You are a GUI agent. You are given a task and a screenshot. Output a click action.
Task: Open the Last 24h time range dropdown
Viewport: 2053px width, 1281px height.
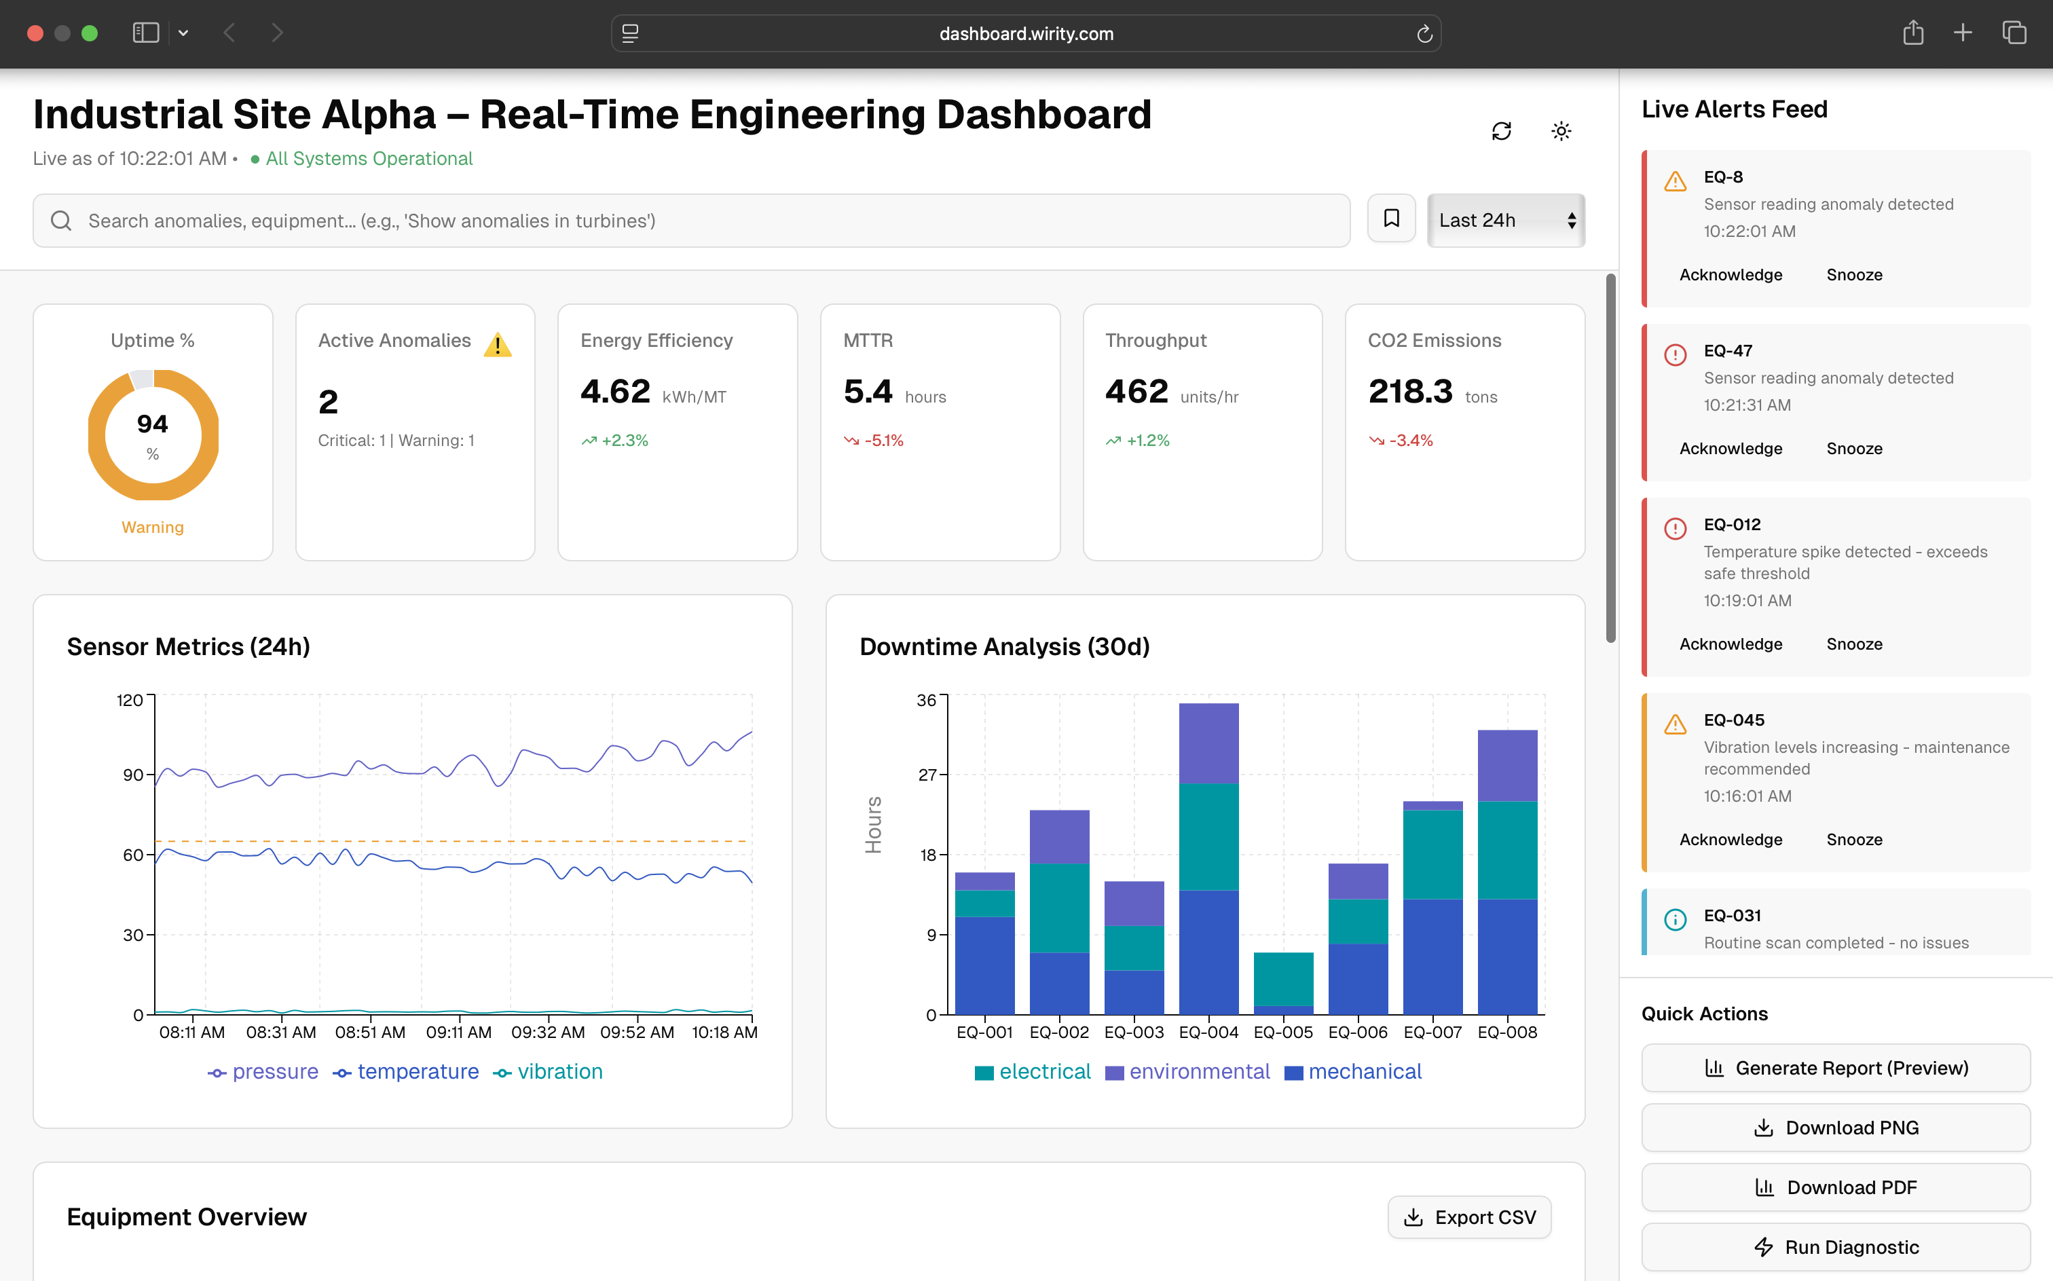[1505, 219]
